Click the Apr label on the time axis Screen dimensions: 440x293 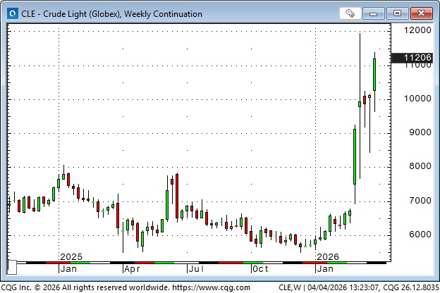point(130,268)
